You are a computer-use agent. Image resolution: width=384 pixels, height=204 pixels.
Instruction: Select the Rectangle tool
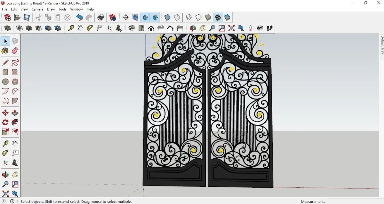[x=5, y=72]
